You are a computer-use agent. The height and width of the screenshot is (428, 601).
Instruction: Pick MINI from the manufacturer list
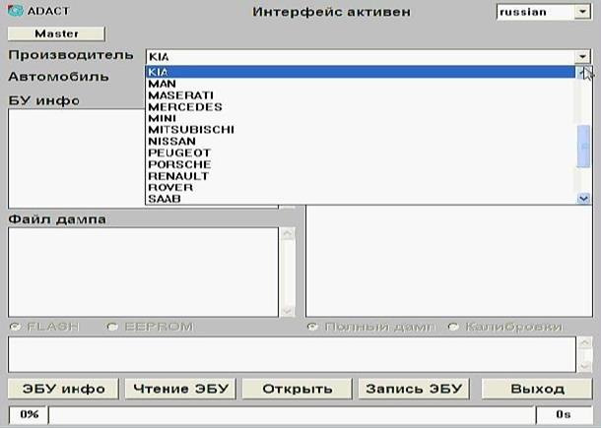(361, 118)
